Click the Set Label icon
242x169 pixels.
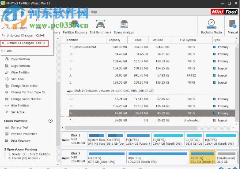click(7, 79)
